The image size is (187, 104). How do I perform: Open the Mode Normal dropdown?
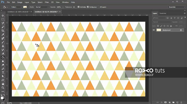point(42,7)
